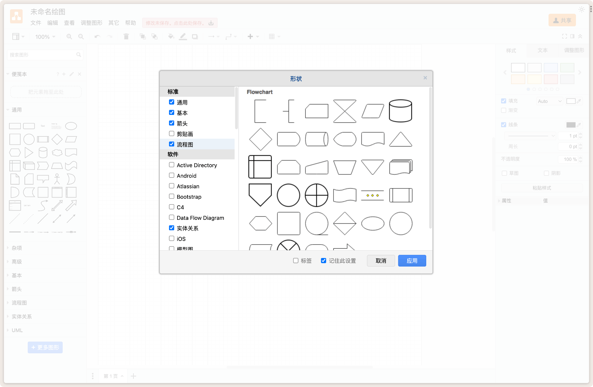Pick the display shape in Flowchart grid
This screenshot has width=593, height=387.
(x=345, y=139)
